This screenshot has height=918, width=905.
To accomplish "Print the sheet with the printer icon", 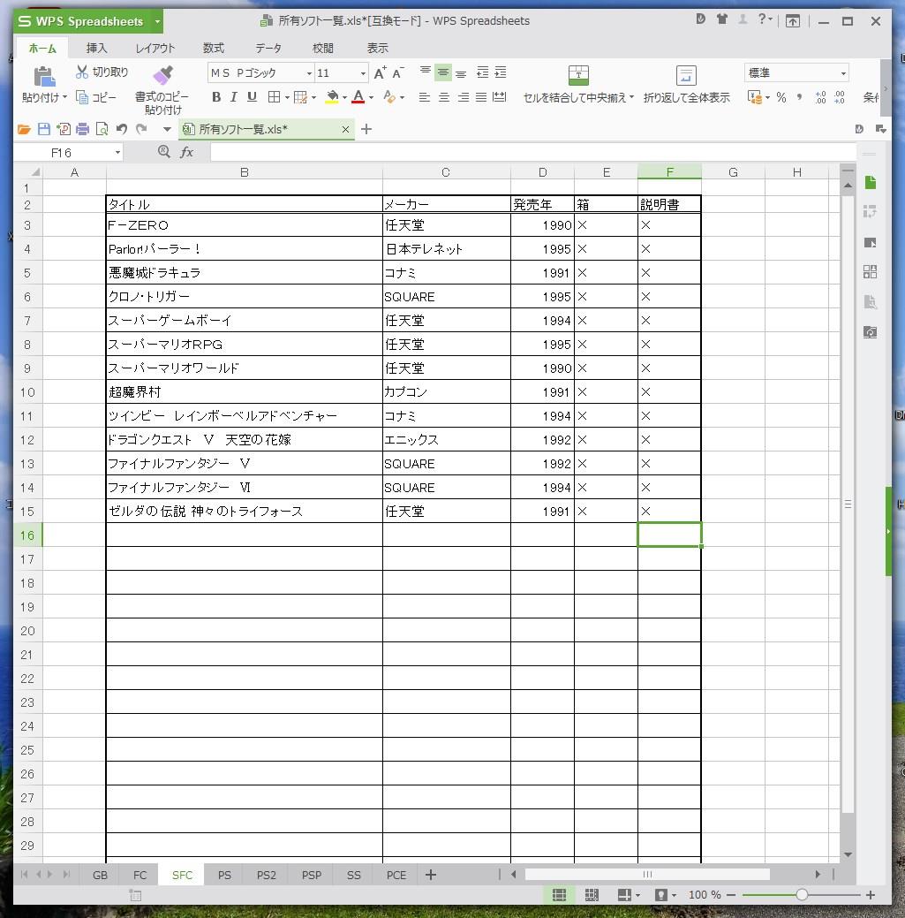I will [82, 129].
